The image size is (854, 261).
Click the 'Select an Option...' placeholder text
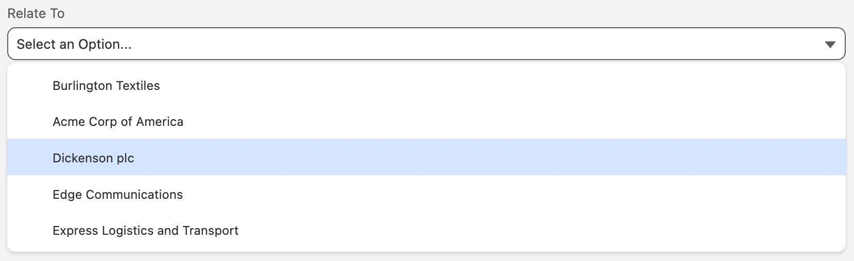[74, 44]
